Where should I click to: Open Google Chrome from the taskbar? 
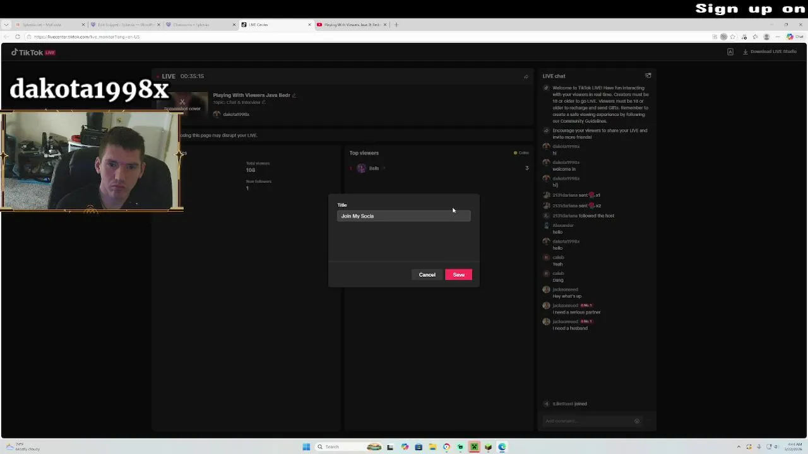tap(446, 446)
